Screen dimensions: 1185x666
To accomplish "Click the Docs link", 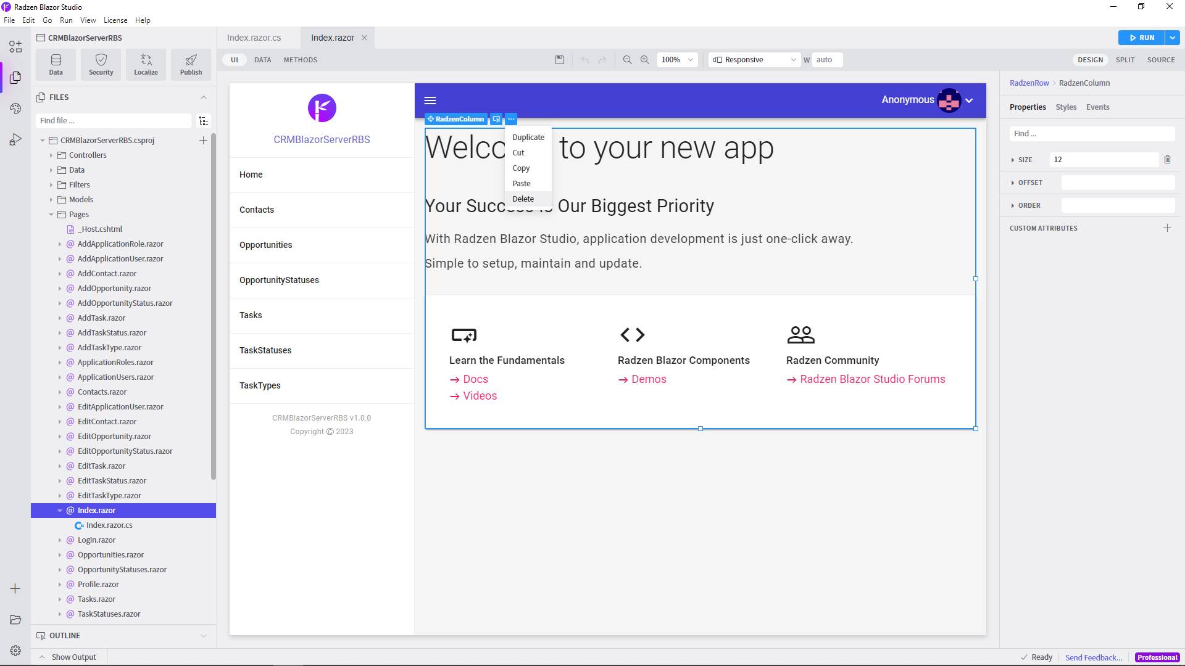I will point(475,379).
